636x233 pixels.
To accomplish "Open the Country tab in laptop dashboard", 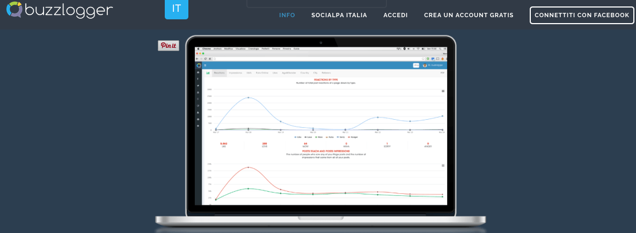I will coord(305,72).
